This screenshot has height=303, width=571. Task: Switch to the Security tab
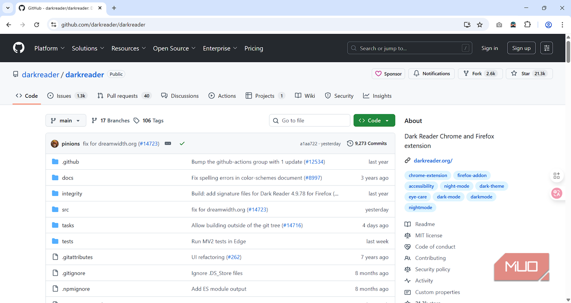(339, 96)
